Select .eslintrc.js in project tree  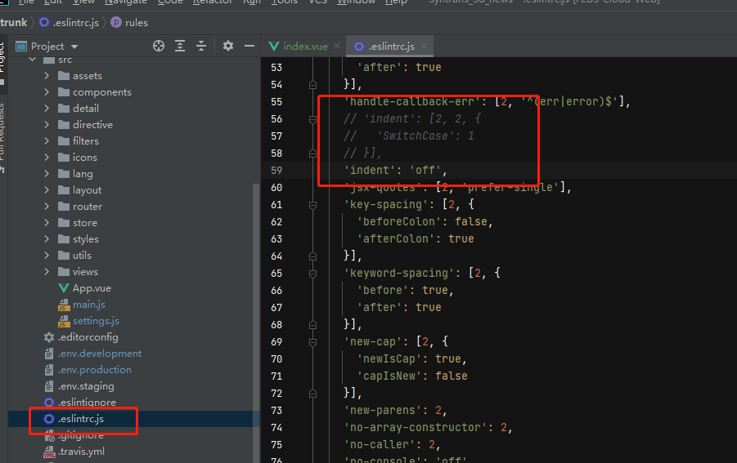coord(81,419)
